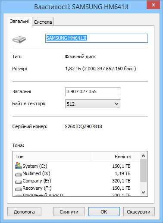
Task: Sort by the Ємність column header
Action: coord(113,157)
